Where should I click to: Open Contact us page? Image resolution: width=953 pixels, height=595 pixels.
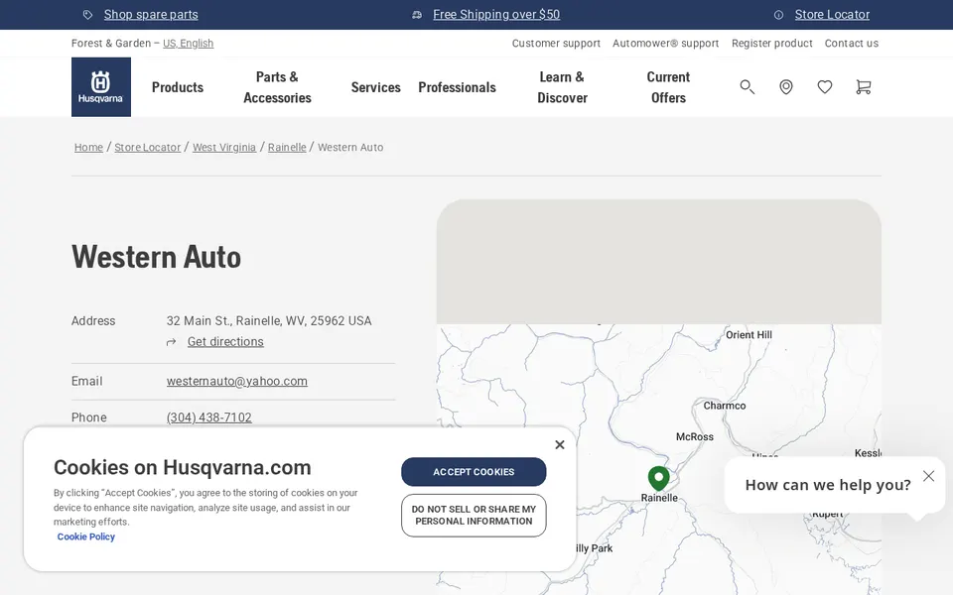(852, 43)
